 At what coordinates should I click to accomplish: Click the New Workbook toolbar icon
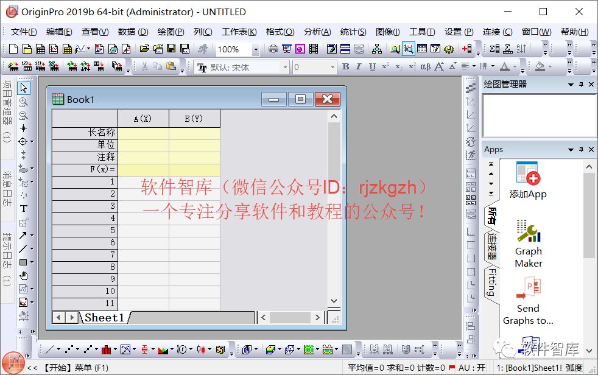coord(40,49)
